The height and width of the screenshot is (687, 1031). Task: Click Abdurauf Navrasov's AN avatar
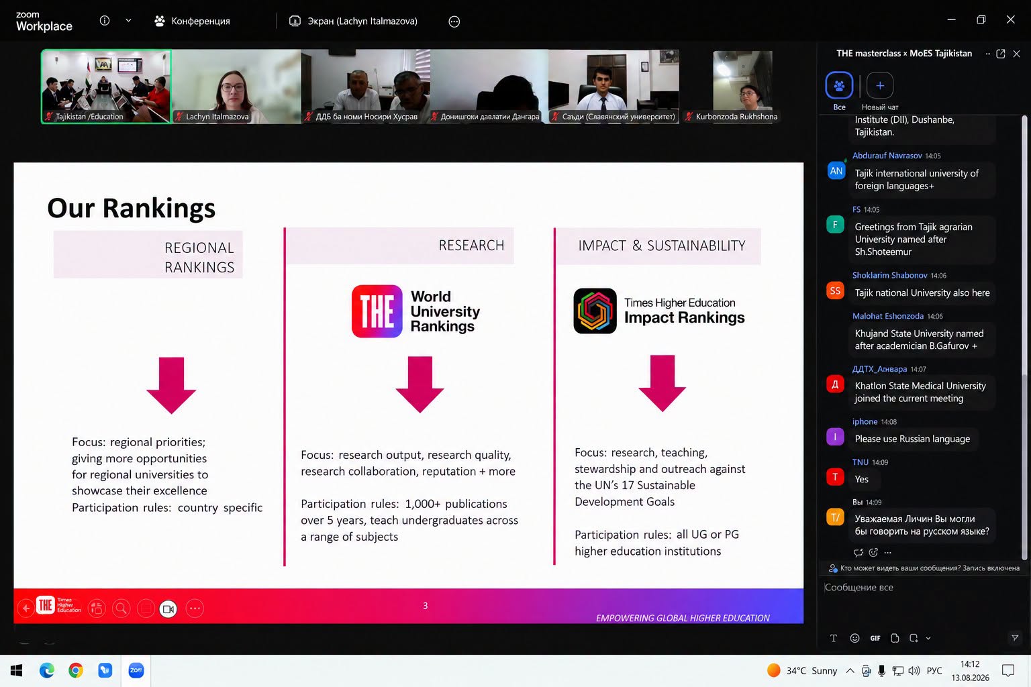pyautogui.click(x=836, y=171)
